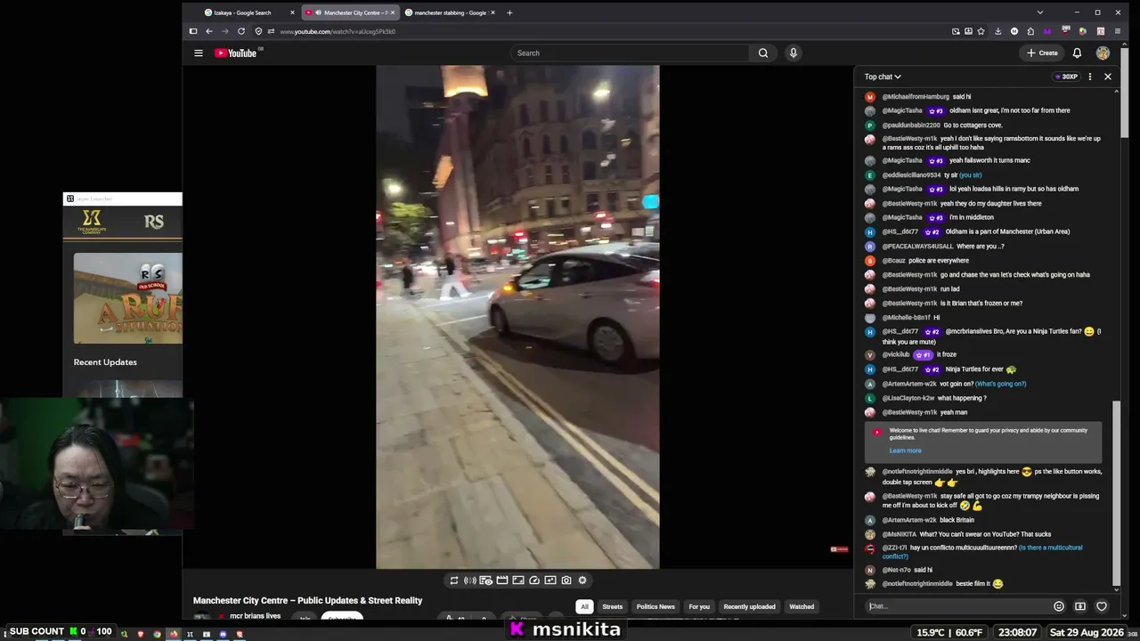Screen dimensions: 1140x641
Task: Expand the list all tabs chevron
Action: point(1039,12)
